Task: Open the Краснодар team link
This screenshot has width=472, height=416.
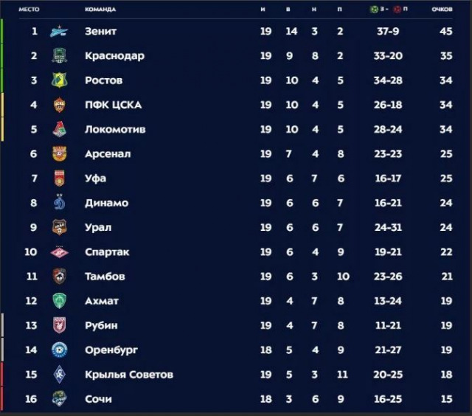Action: (x=114, y=56)
